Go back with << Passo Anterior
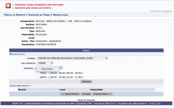Viewport: 174px width, 108px height. (70, 94)
